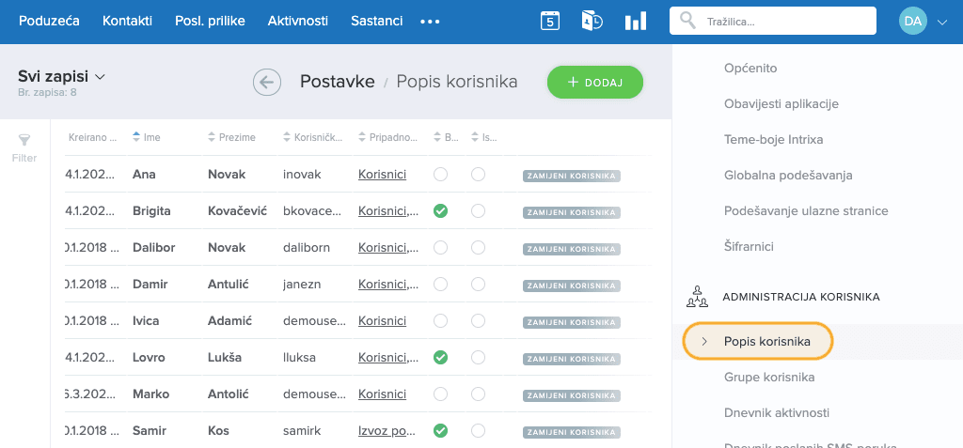Sort by the Is... column

click(484, 137)
